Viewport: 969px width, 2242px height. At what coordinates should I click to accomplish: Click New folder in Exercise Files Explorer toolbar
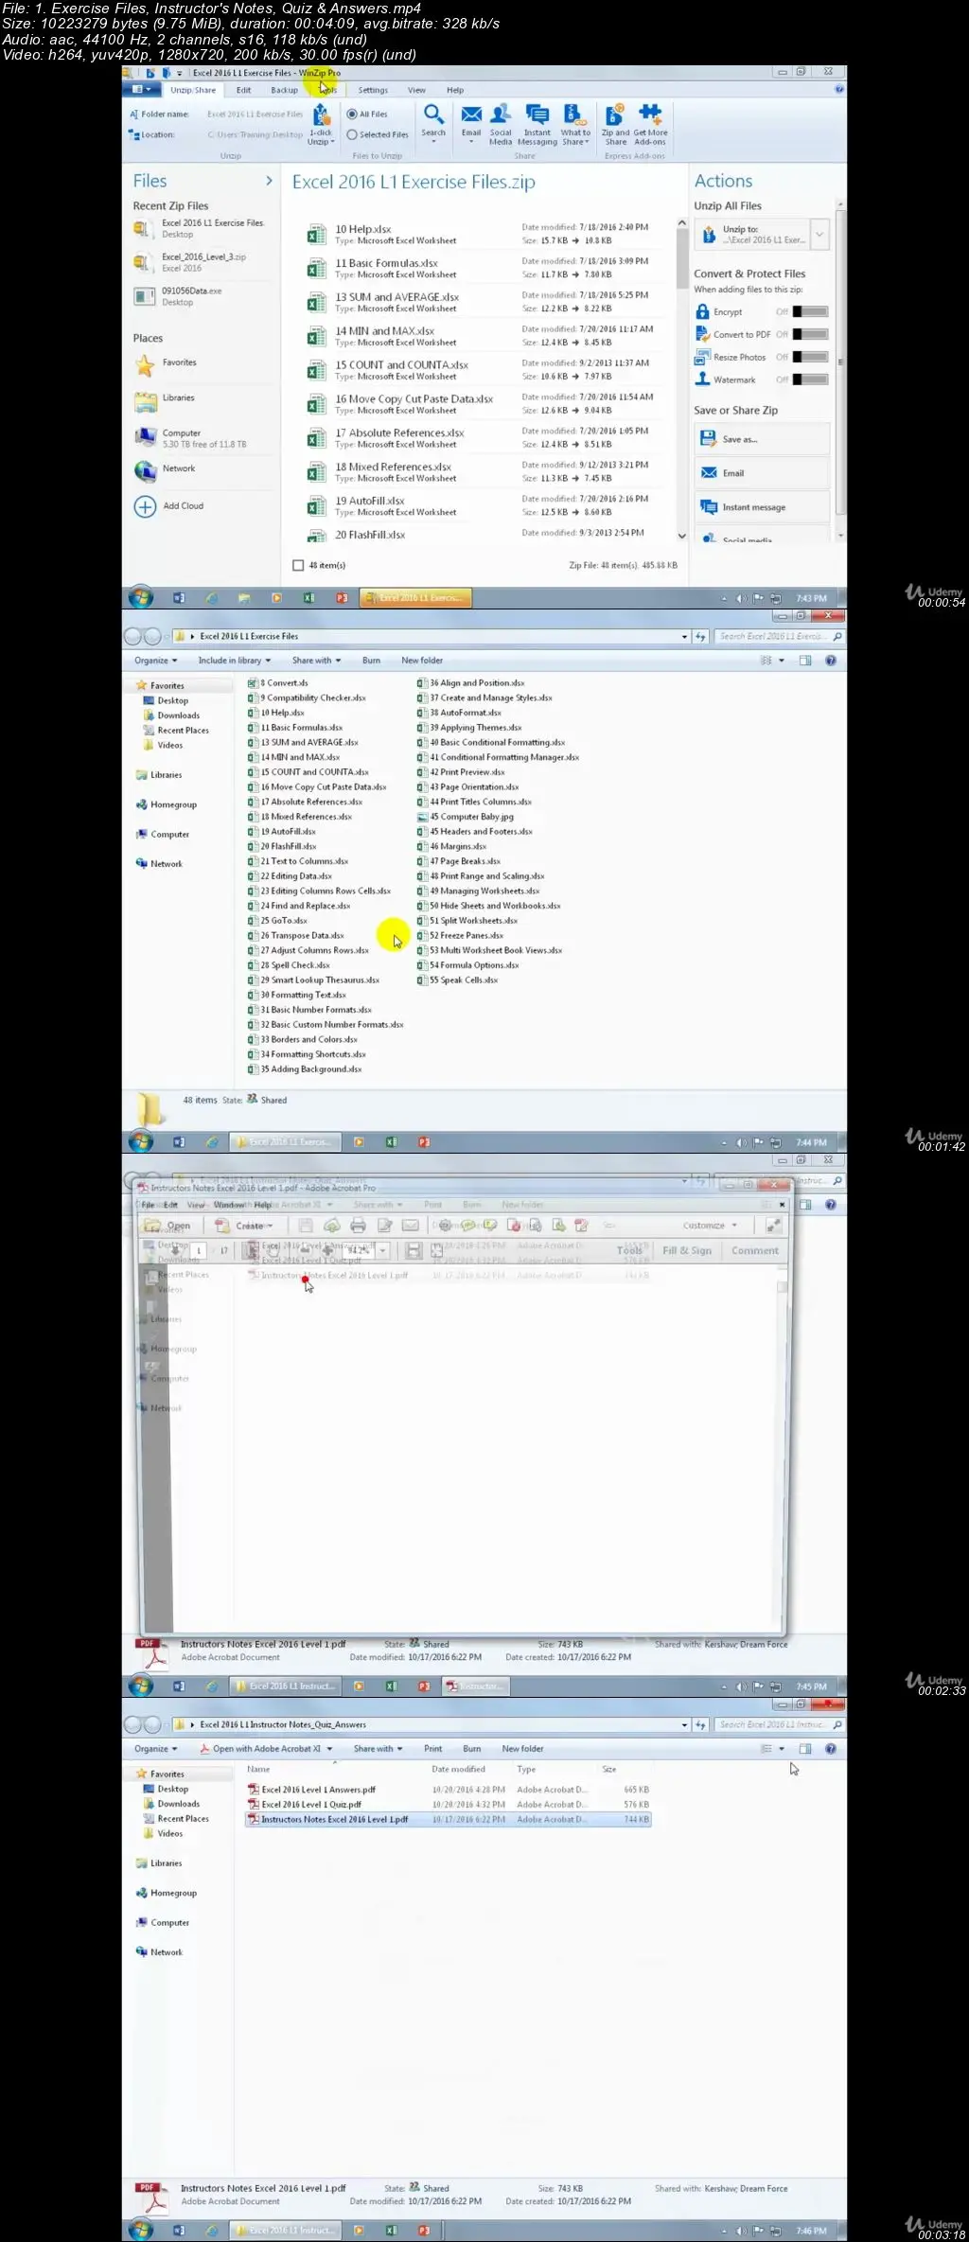pyautogui.click(x=422, y=661)
